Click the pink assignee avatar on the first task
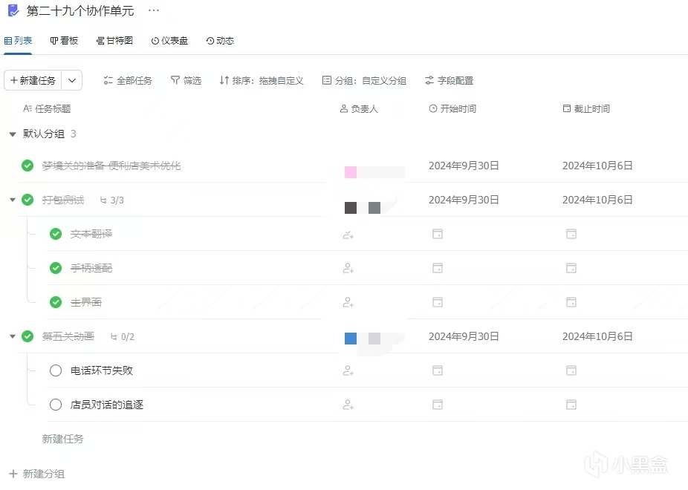 351,172
